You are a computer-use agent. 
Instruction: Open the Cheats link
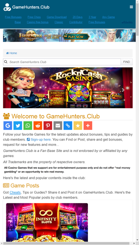pos(15,192)
